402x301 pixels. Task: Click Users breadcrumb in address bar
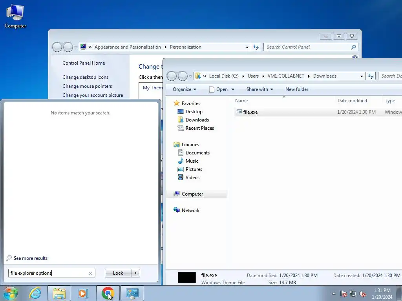pyautogui.click(x=253, y=76)
